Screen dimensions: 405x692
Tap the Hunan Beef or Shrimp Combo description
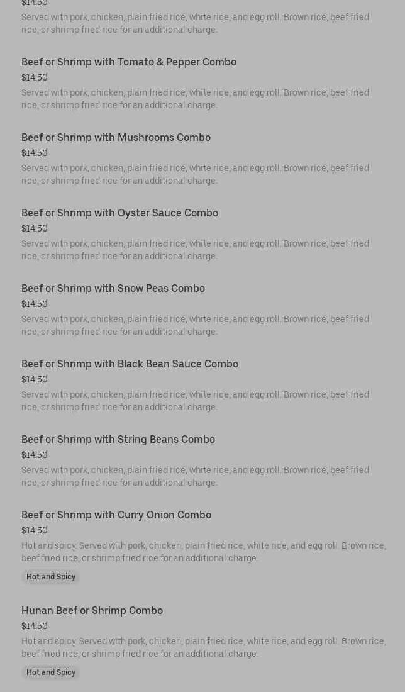click(203, 647)
